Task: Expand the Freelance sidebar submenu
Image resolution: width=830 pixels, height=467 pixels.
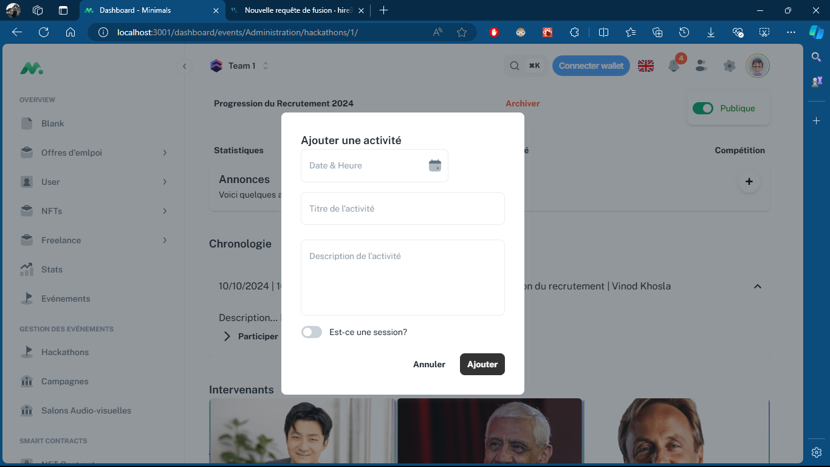Action: click(x=94, y=240)
